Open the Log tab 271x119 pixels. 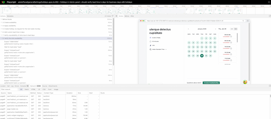point(12,86)
